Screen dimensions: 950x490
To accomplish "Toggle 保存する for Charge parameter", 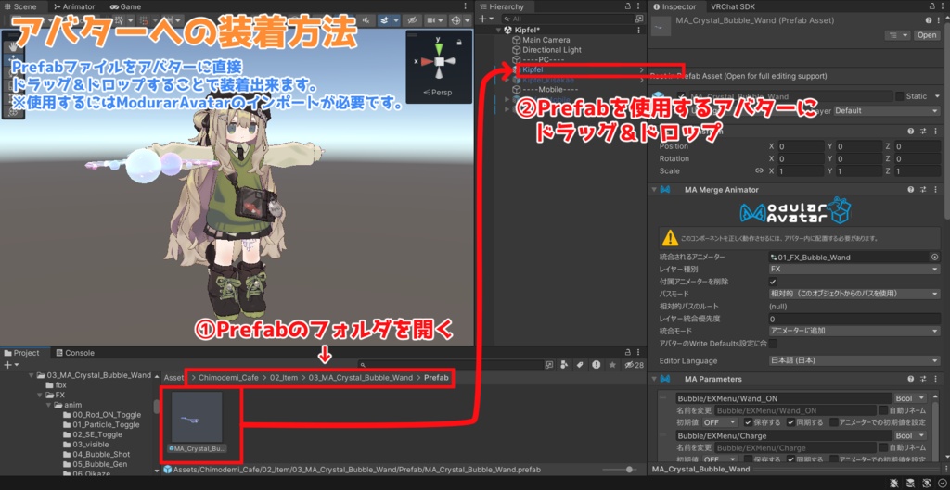I will point(749,459).
